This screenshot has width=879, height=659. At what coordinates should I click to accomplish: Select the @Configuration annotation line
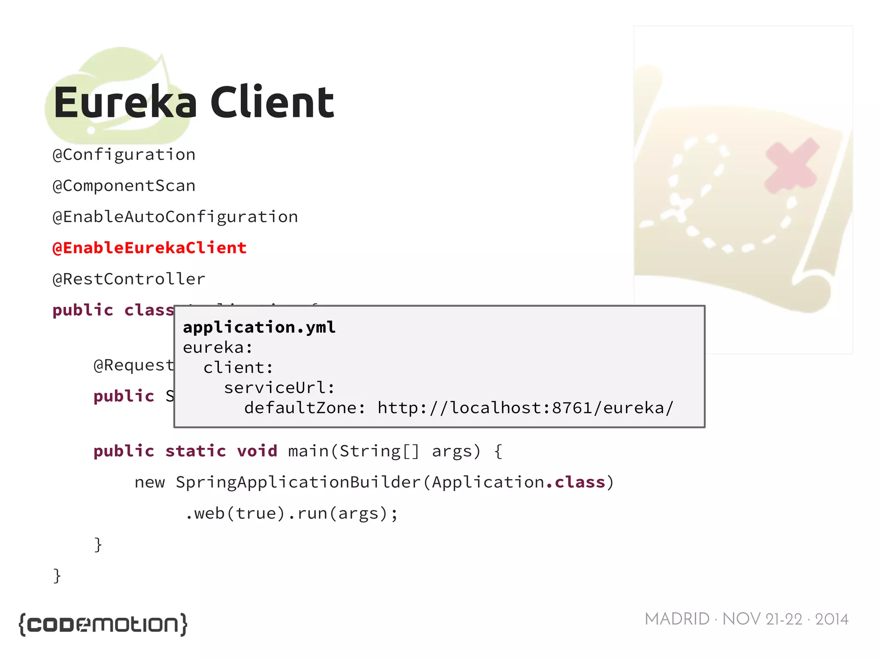124,155
